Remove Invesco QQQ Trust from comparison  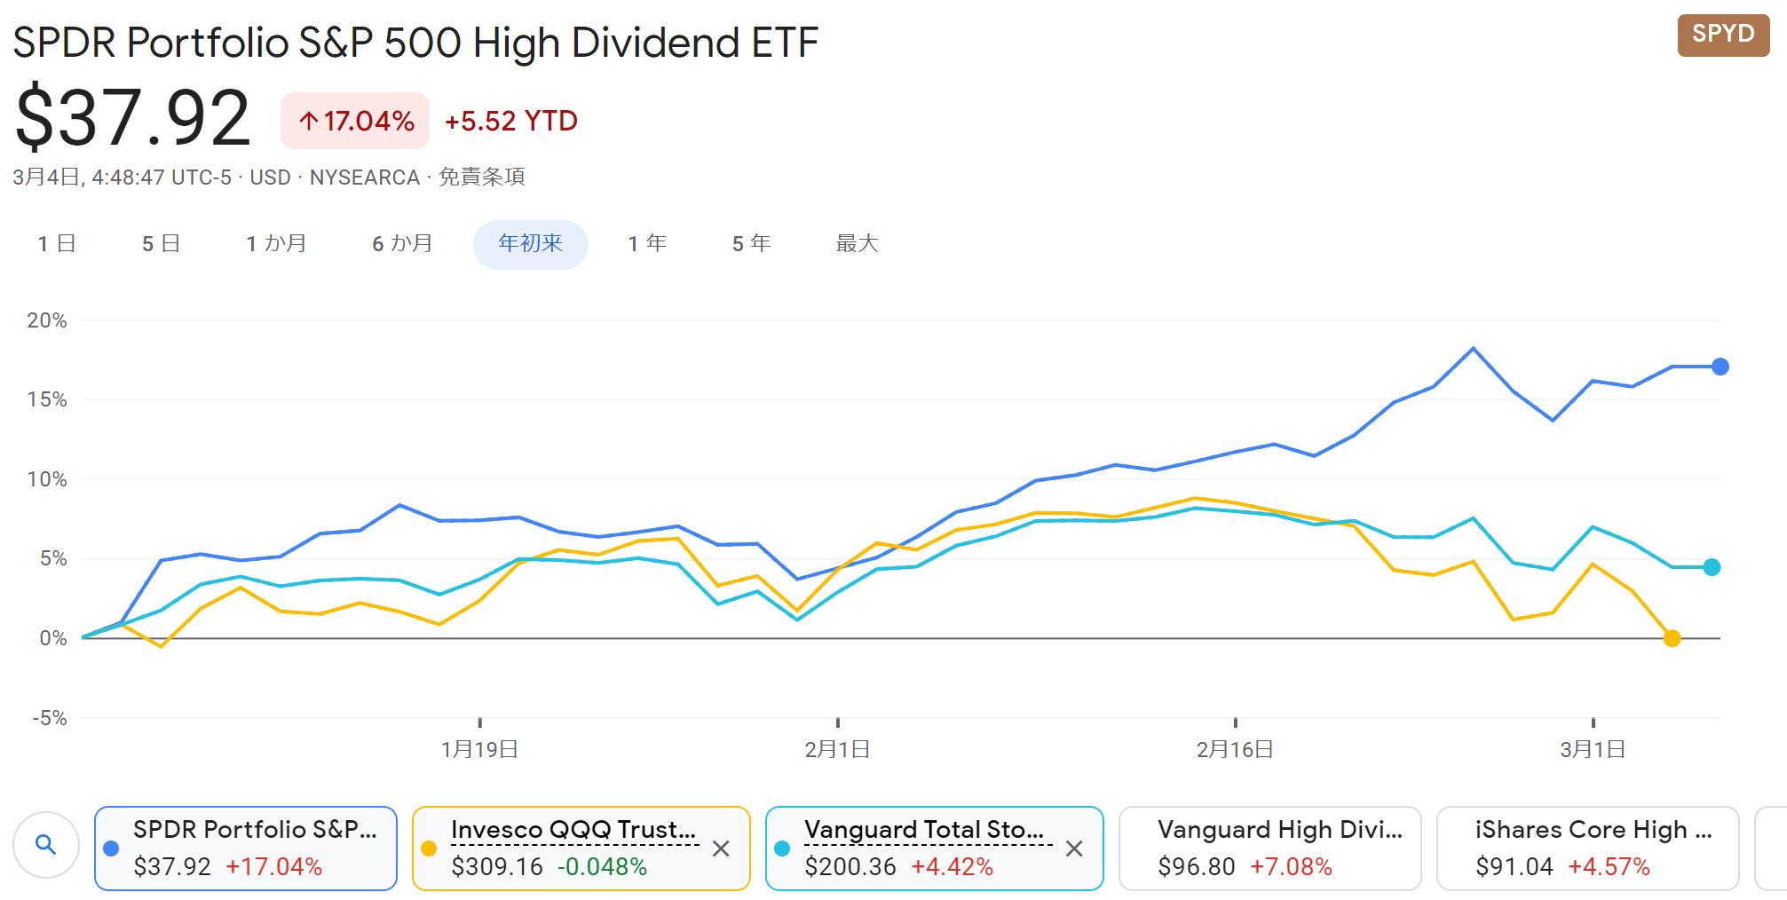click(x=721, y=849)
